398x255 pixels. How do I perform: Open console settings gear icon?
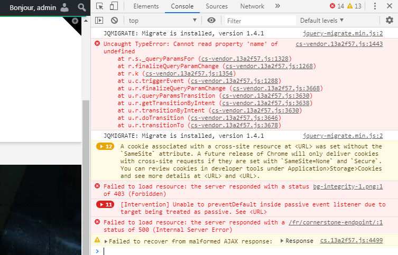click(390, 21)
